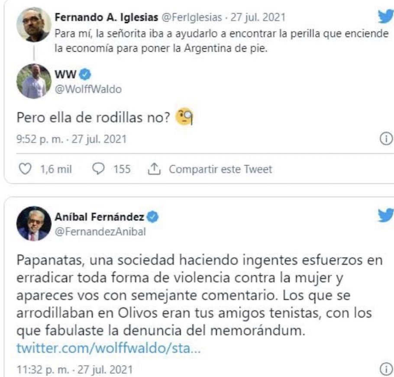Click the share arrow icon

tap(154, 169)
